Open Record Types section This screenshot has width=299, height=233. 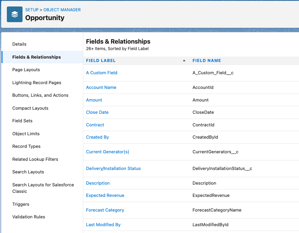click(x=26, y=146)
